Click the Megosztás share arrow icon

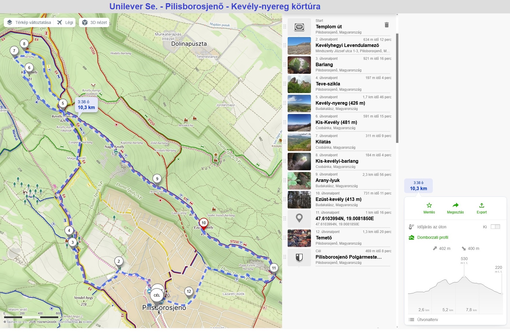click(456, 205)
